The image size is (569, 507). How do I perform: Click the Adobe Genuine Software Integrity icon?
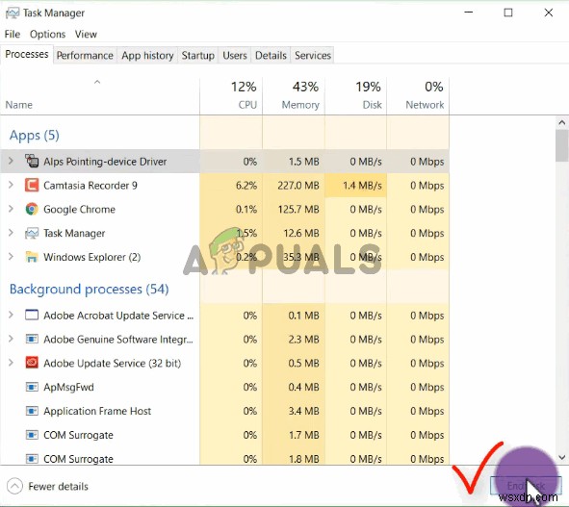click(x=32, y=339)
